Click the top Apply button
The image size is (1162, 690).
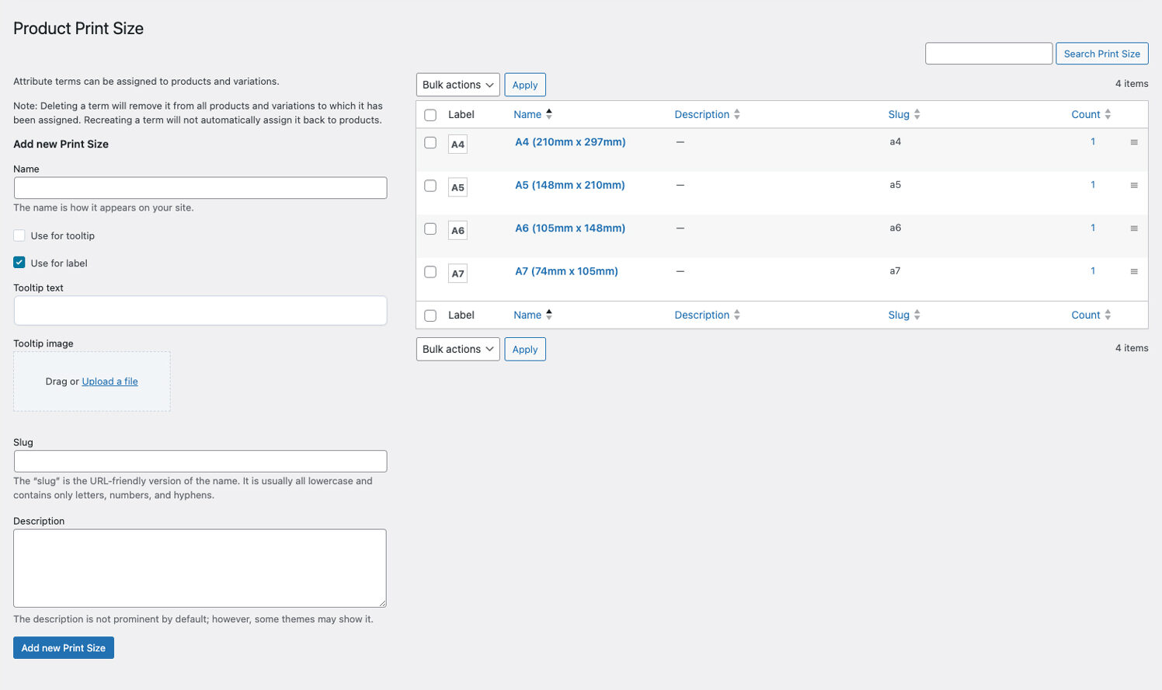point(524,85)
